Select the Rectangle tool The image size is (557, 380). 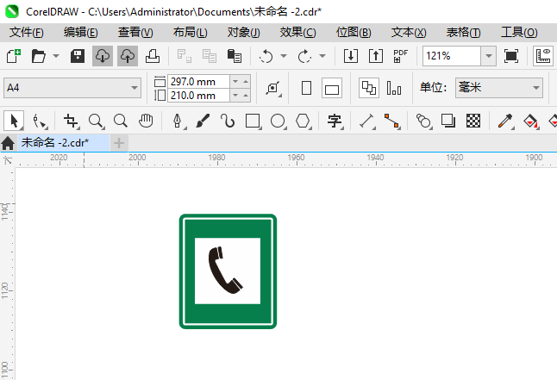(x=253, y=121)
